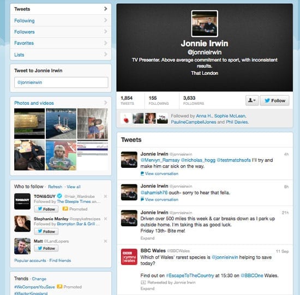Open the BBC Wales avatar icon
The image size is (300, 295).
[x=129, y=257]
